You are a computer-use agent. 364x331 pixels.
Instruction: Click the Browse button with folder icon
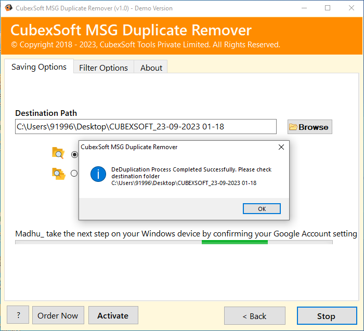pos(310,127)
